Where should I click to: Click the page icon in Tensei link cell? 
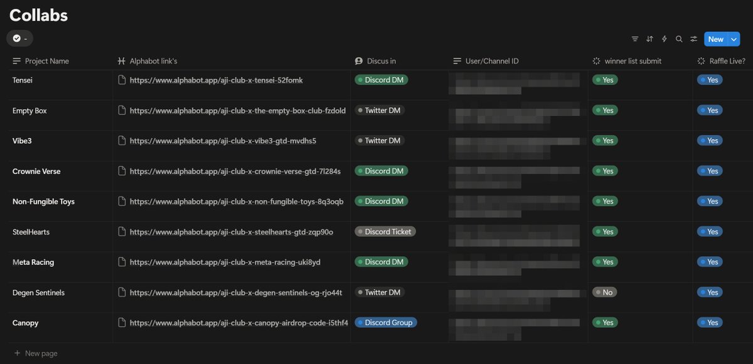click(x=122, y=80)
